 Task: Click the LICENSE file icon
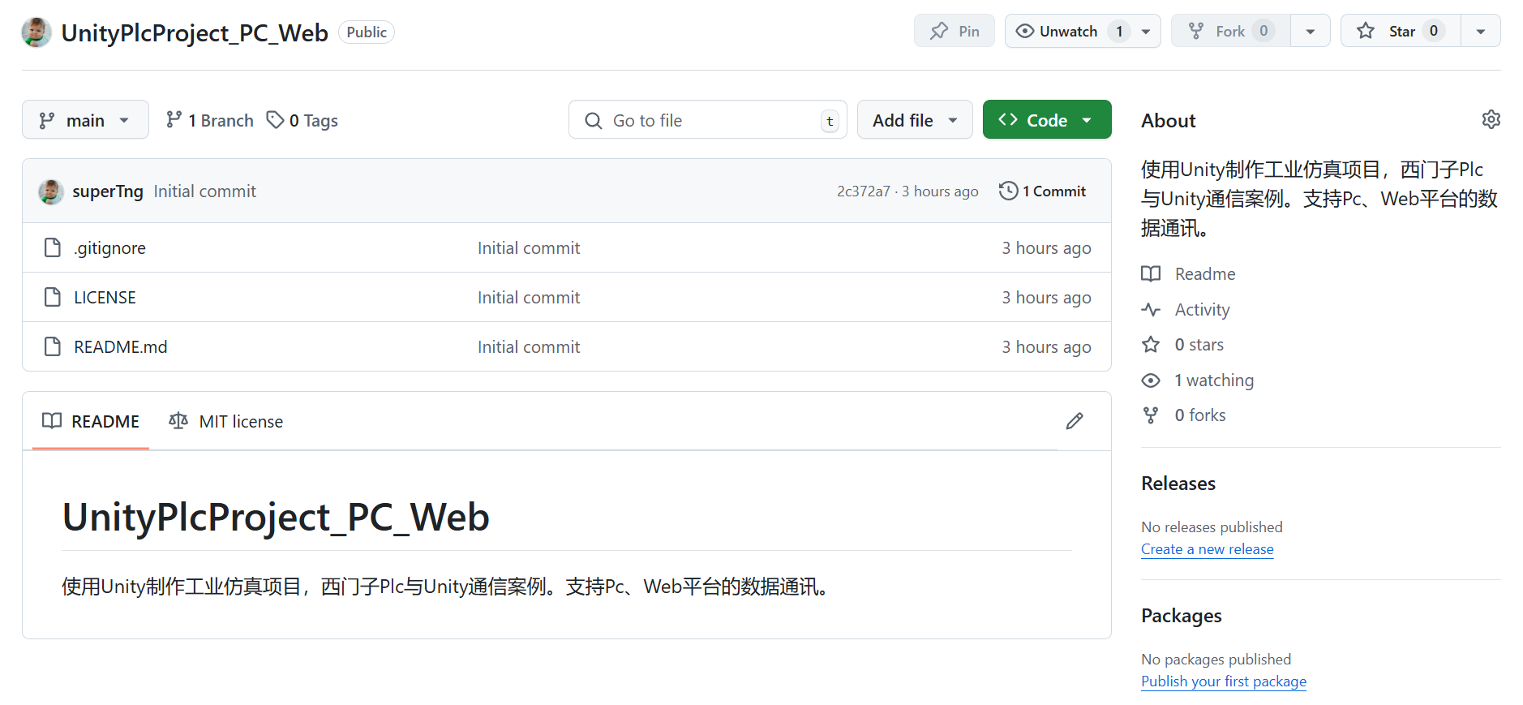pos(53,297)
